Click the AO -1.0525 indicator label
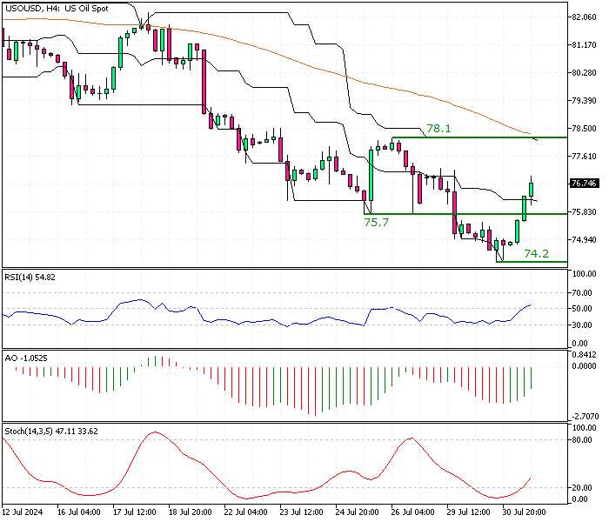 [26, 358]
